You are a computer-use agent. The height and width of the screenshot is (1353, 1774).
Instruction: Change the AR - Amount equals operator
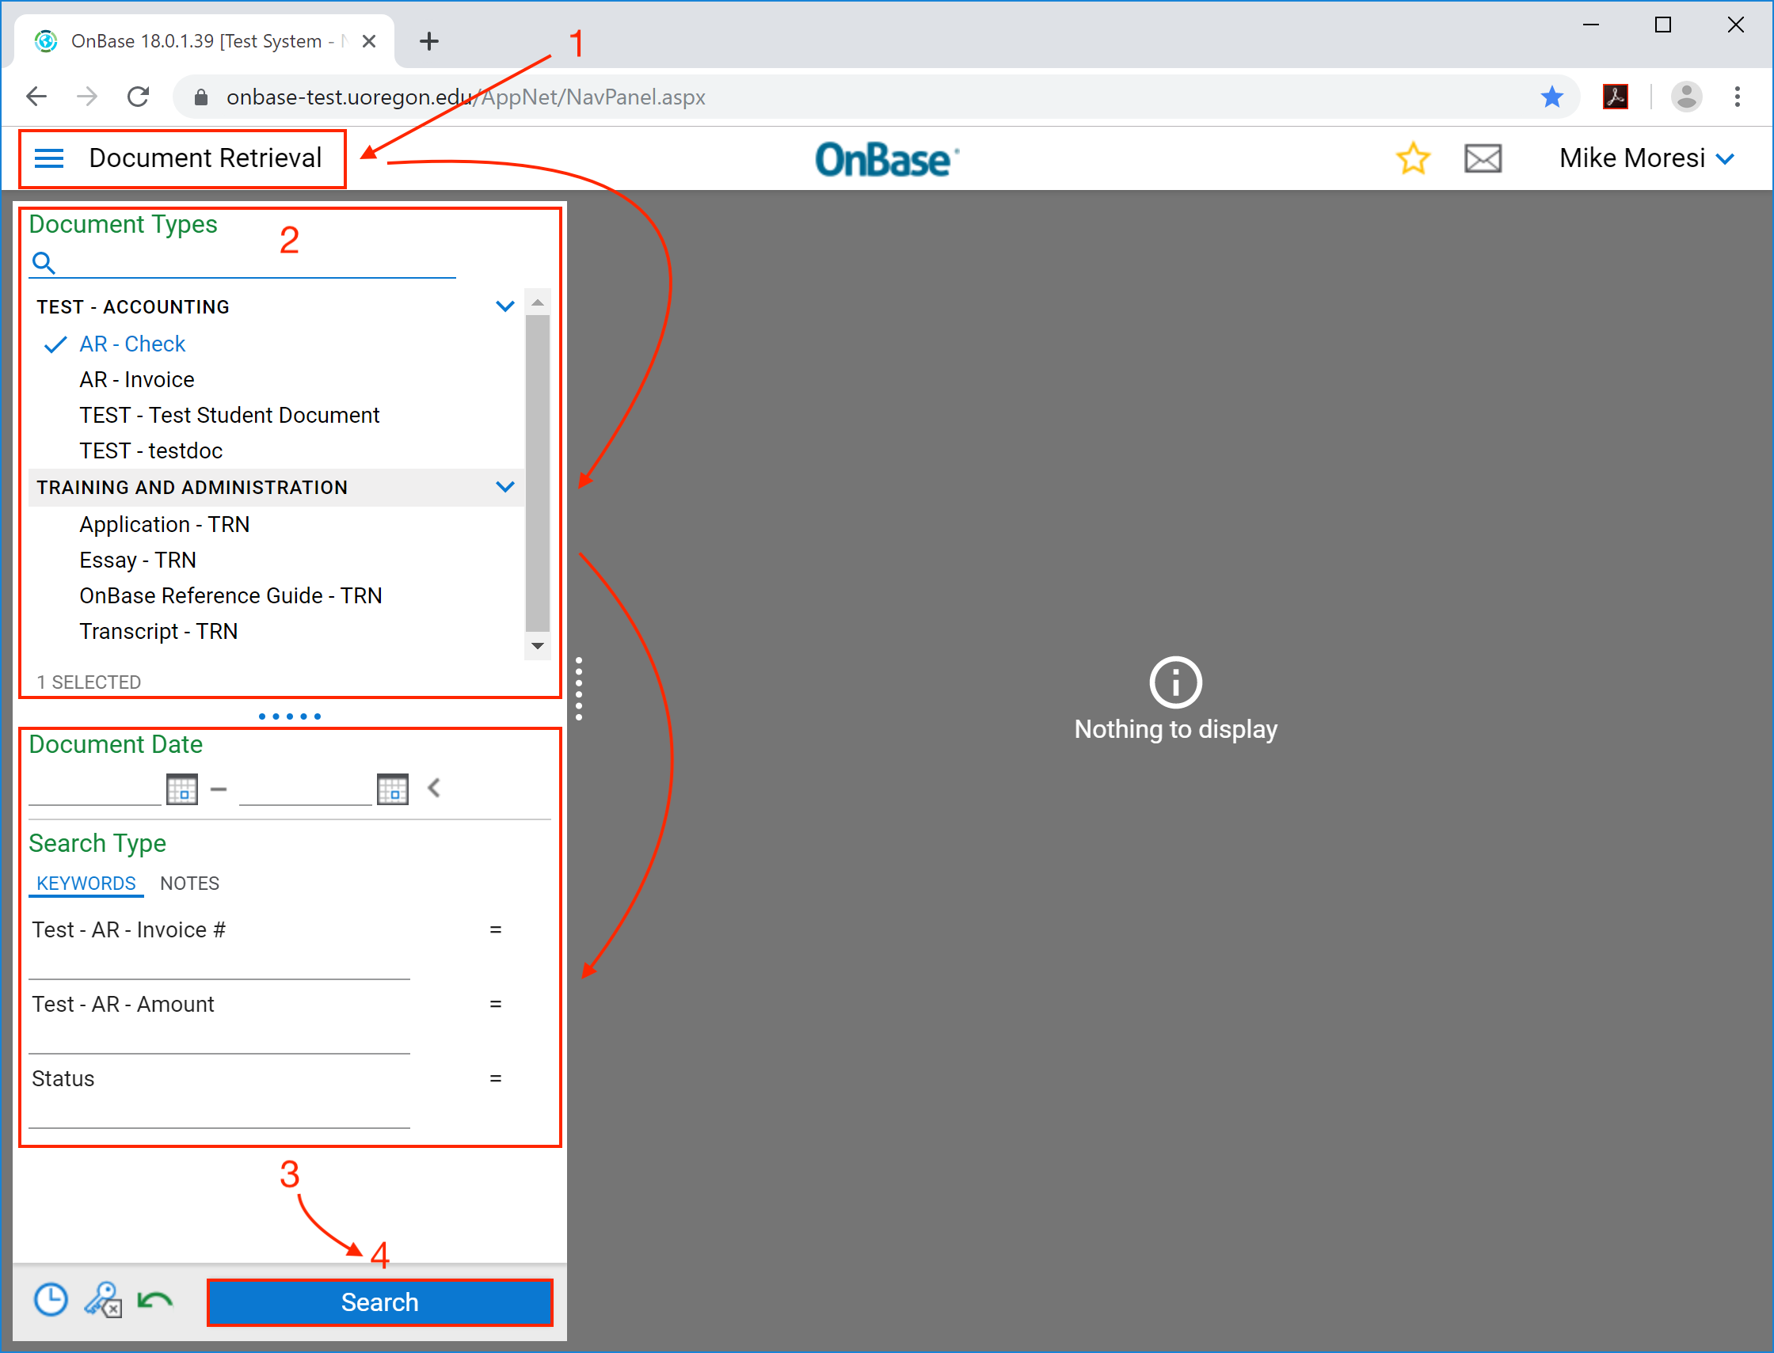496,1005
